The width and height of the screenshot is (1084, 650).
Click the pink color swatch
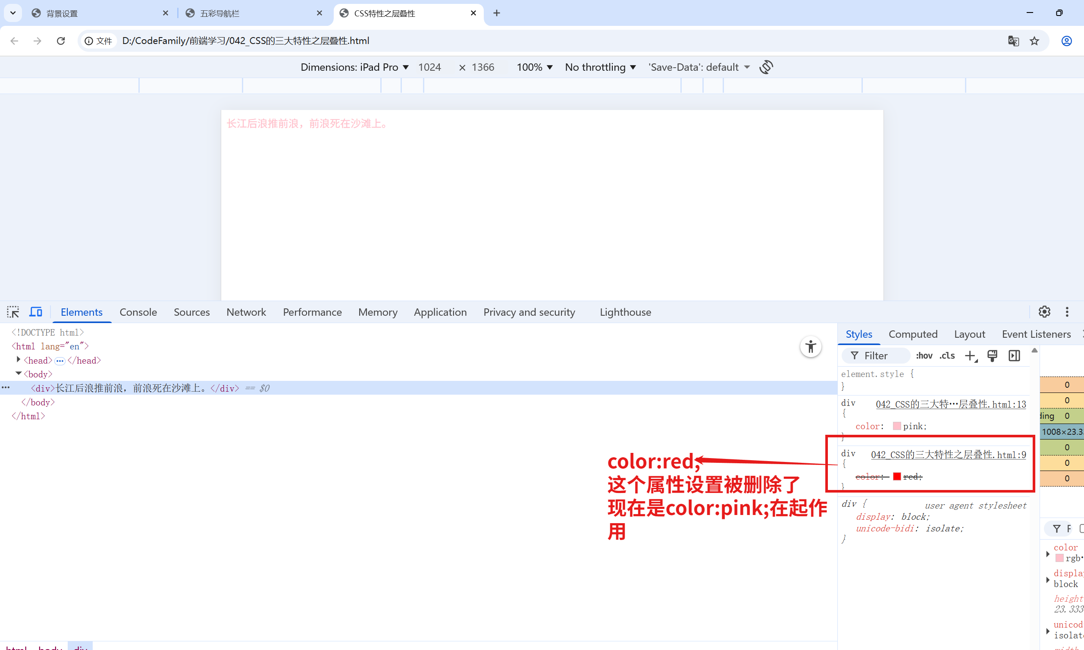(x=896, y=426)
